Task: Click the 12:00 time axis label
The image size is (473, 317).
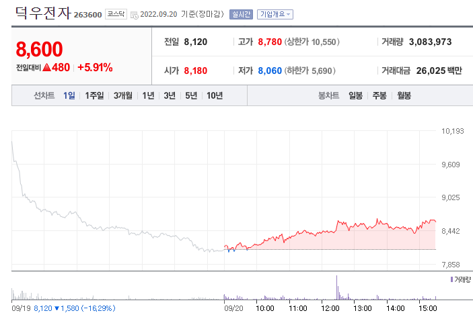Action: tap(330, 308)
